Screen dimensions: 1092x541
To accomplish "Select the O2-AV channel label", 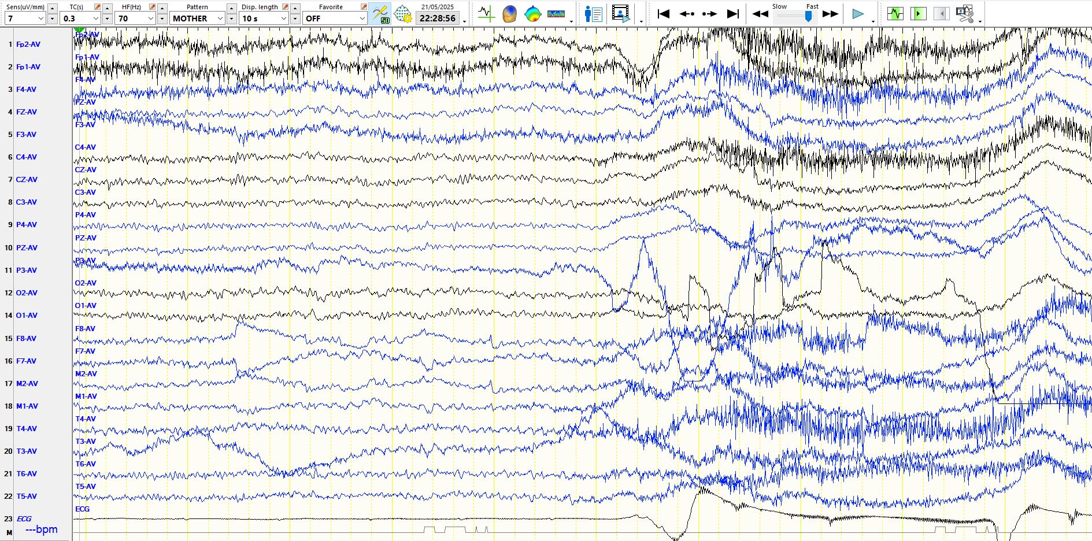I will tap(27, 292).
